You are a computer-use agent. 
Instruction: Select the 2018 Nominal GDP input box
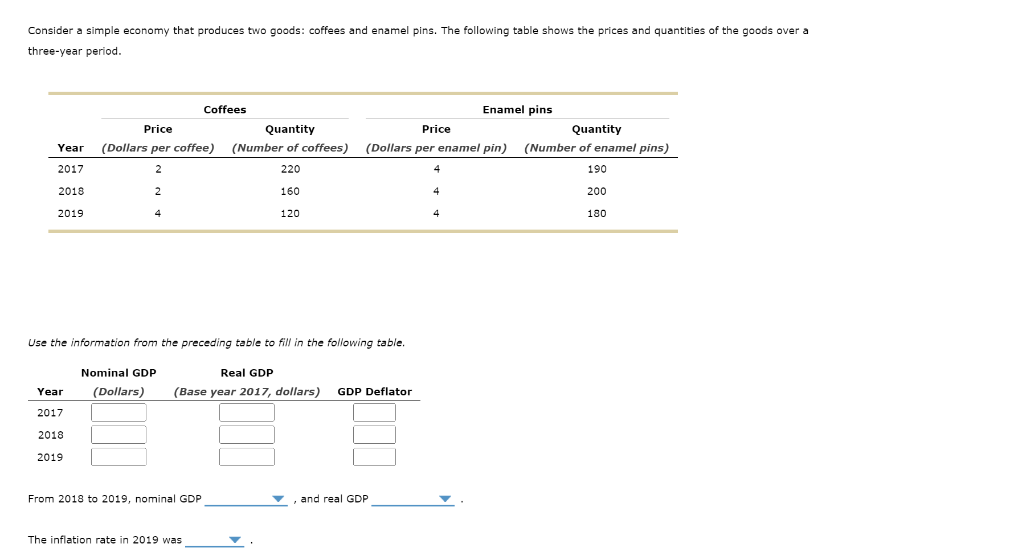[x=118, y=434]
